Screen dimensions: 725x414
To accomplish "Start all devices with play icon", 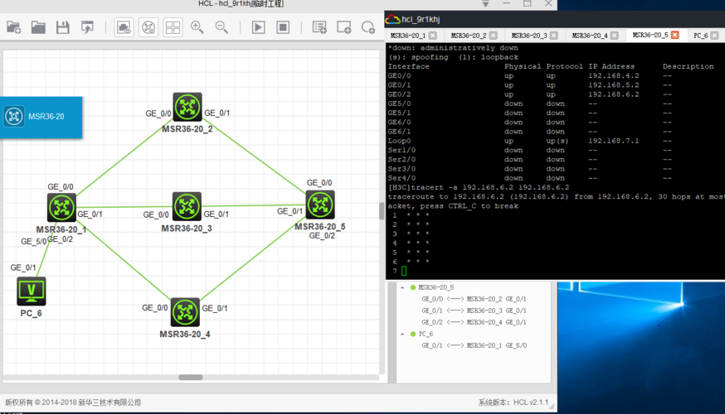I will (x=258, y=27).
